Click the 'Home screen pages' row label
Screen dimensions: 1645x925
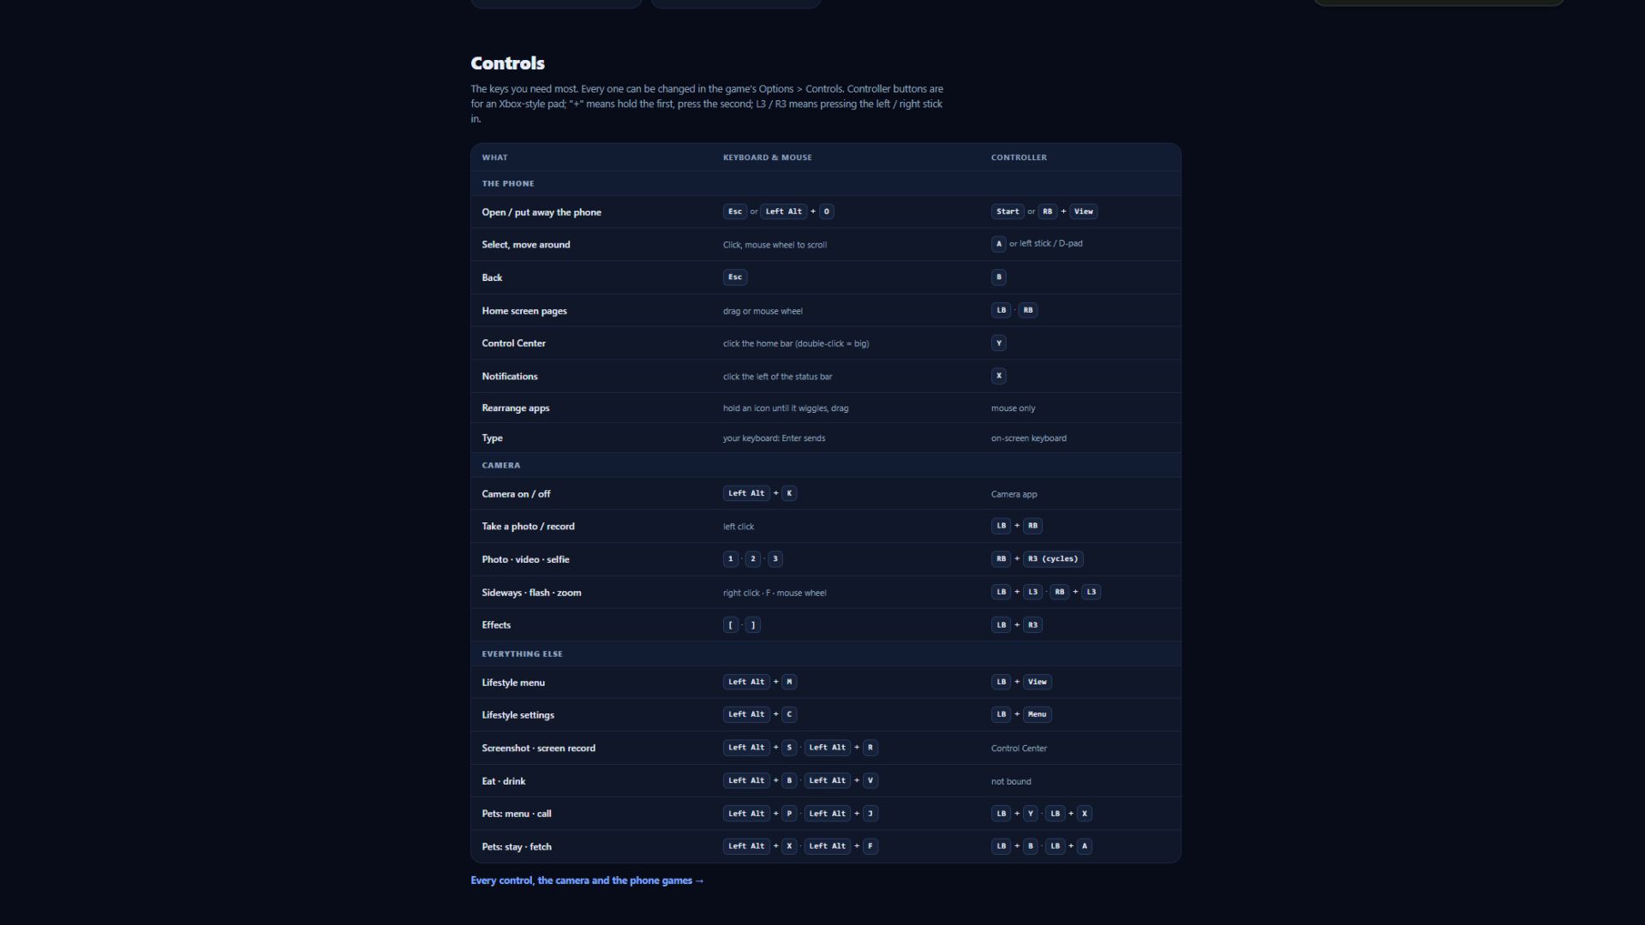coord(524,311)
